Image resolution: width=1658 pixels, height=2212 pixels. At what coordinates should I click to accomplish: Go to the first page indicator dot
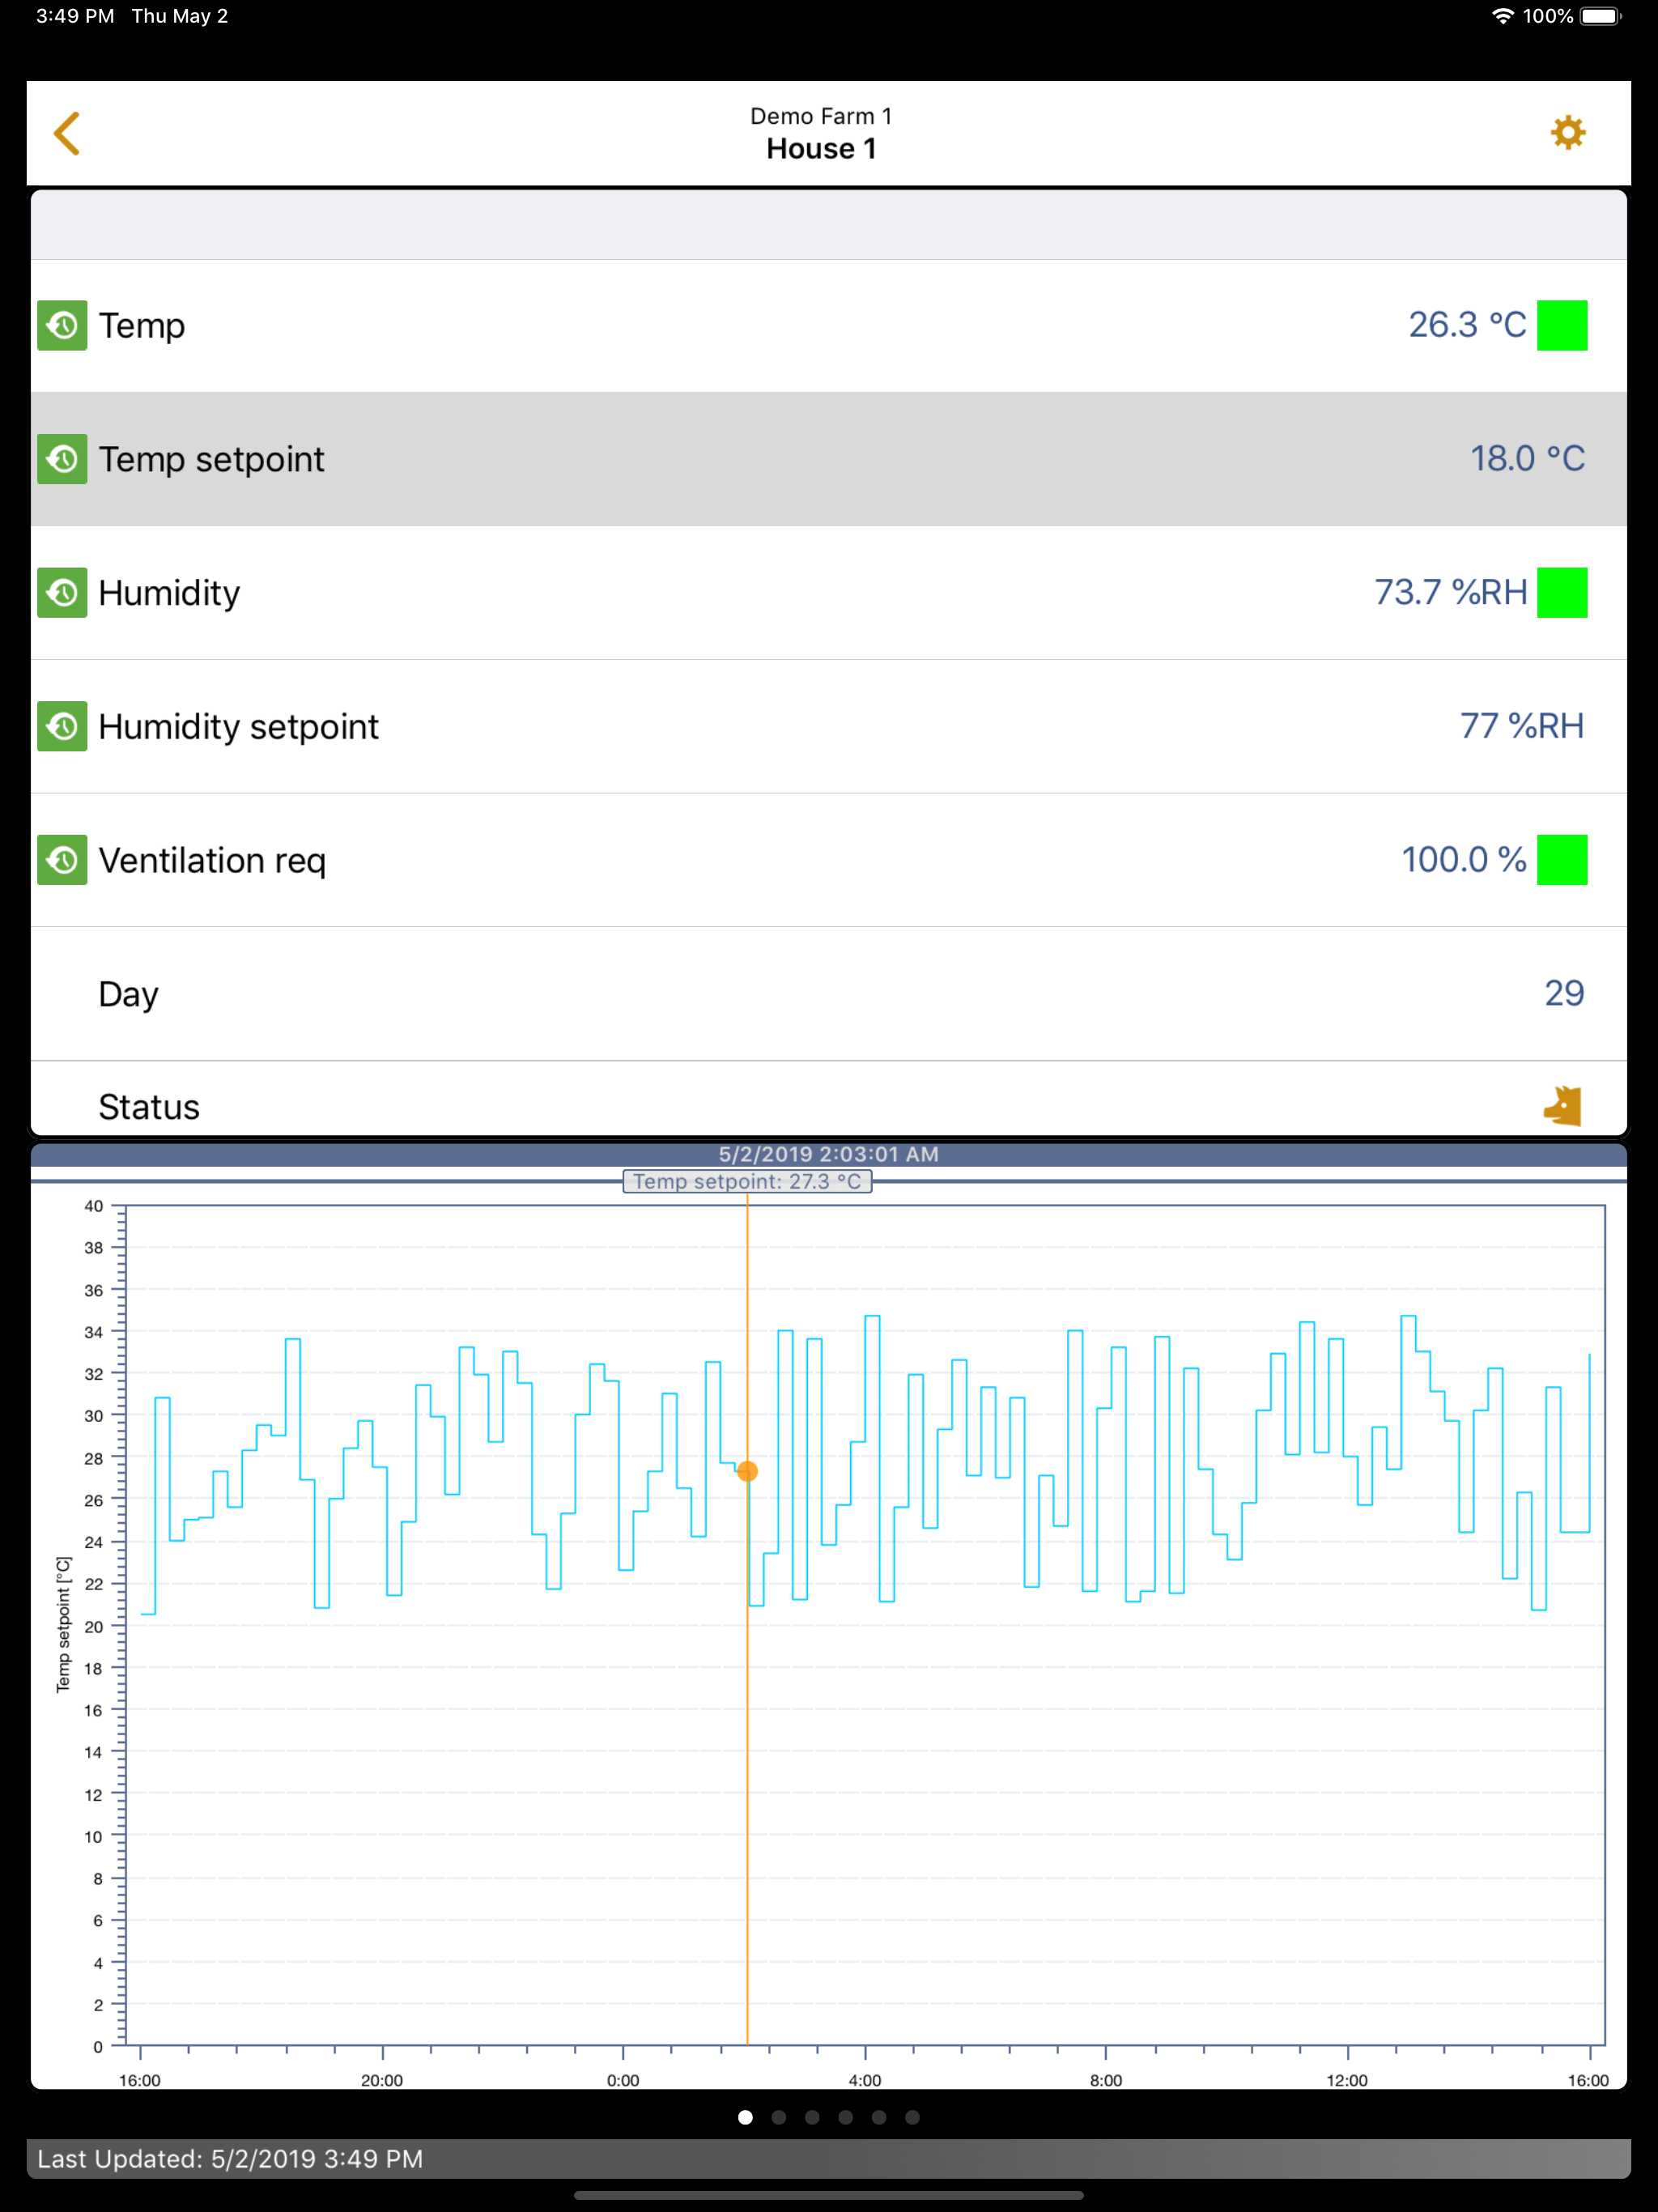pos(745,2117)
